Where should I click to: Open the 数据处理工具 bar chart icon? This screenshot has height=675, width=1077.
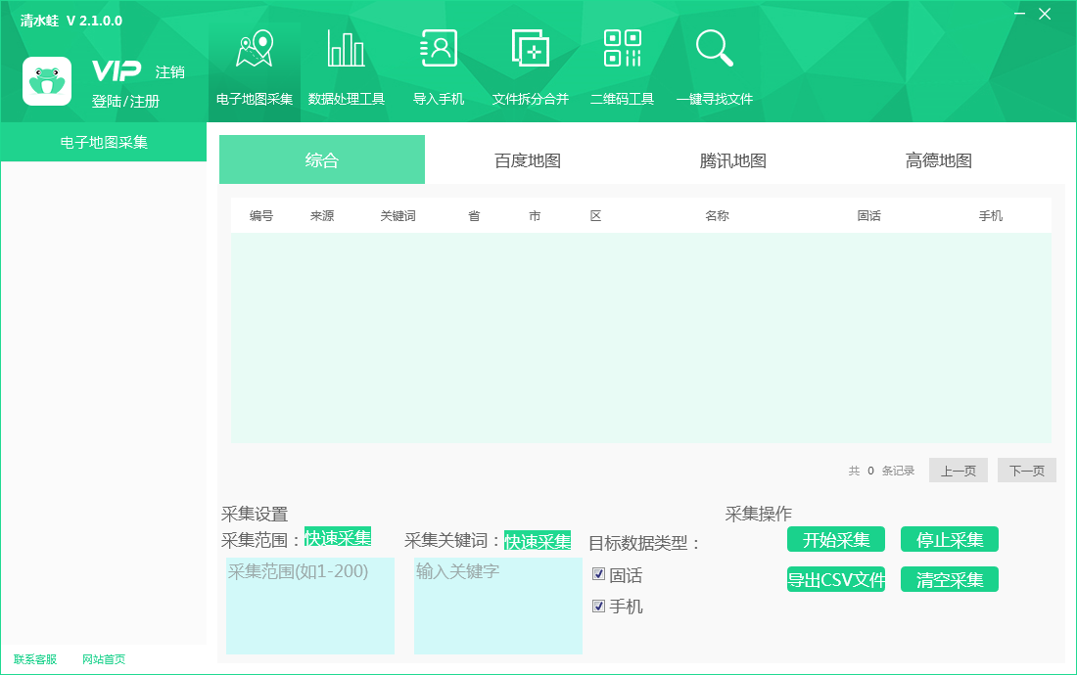(x=347, y=49)
